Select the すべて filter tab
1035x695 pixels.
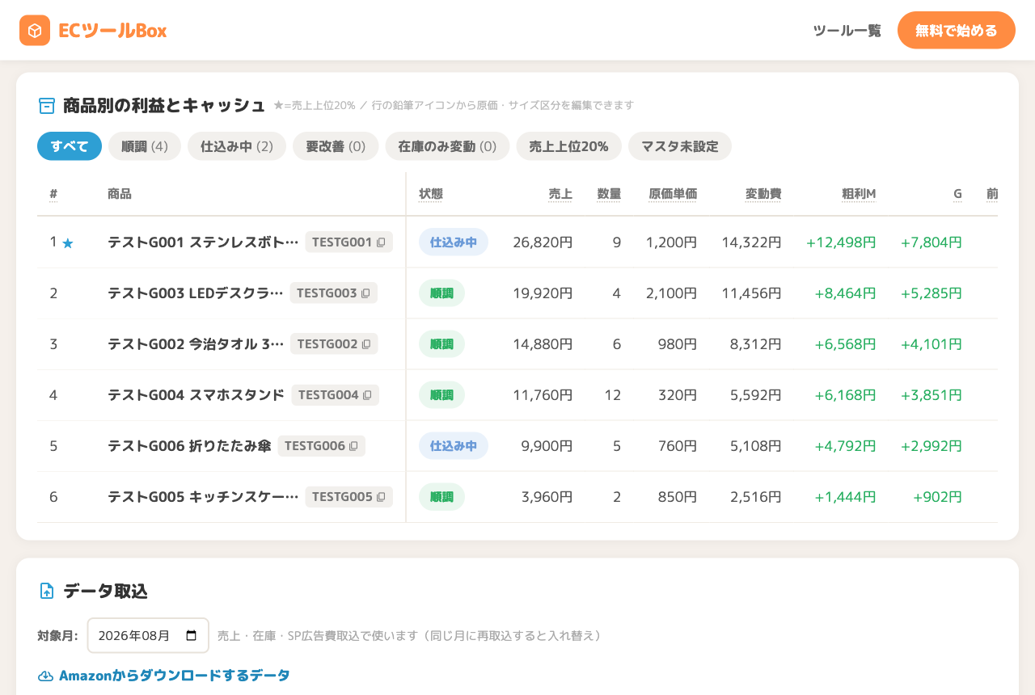(x=70, y=146)
